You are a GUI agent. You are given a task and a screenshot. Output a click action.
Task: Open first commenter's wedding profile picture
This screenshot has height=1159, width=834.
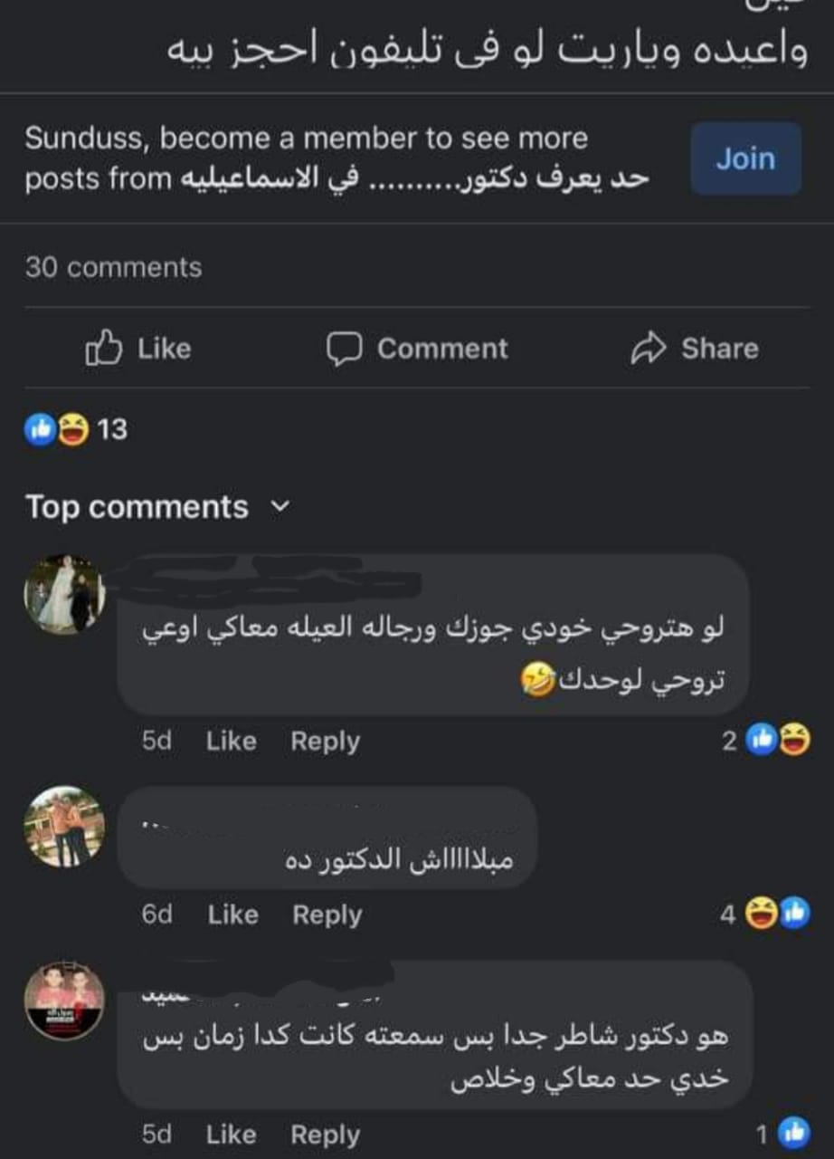point(64,594)
